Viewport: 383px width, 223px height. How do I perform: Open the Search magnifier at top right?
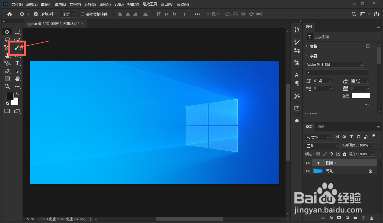(354, 14)
